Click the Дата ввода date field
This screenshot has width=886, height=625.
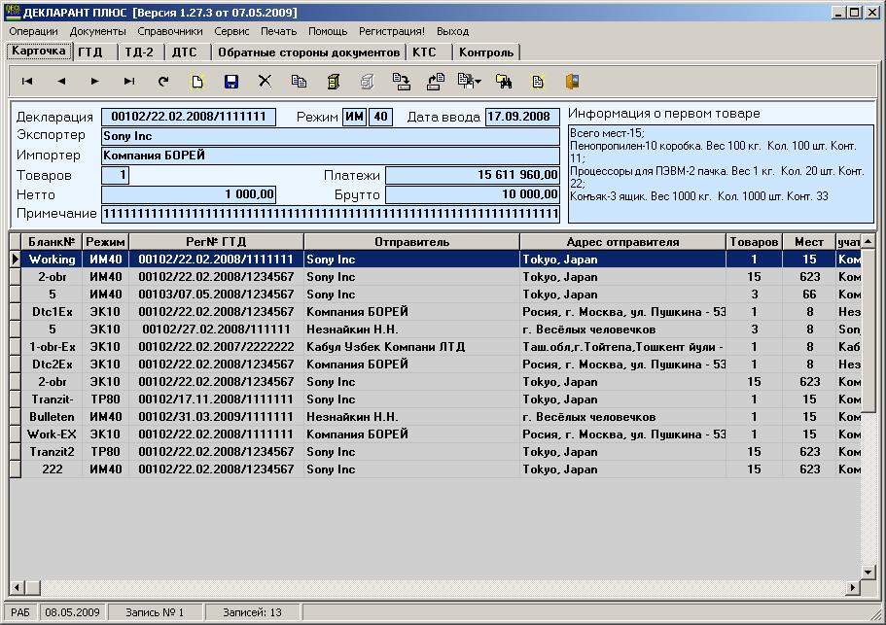point(522,117)
